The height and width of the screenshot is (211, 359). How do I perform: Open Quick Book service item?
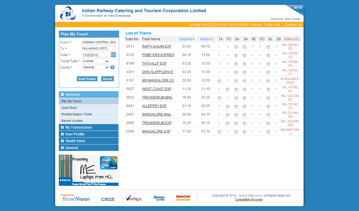[x=89, y=108]
